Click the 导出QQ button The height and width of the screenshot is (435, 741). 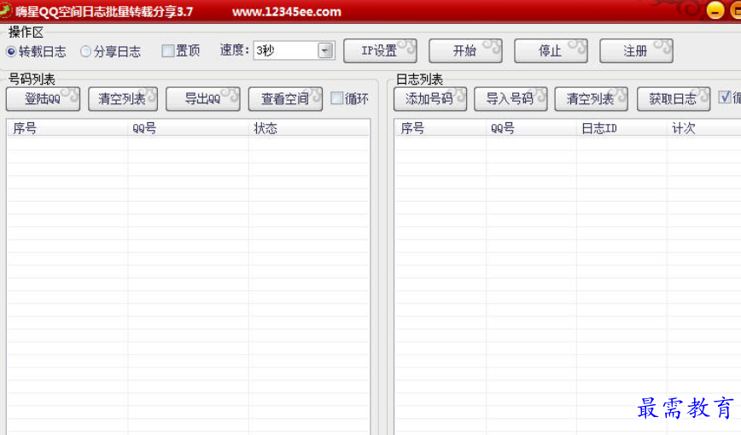203,99
